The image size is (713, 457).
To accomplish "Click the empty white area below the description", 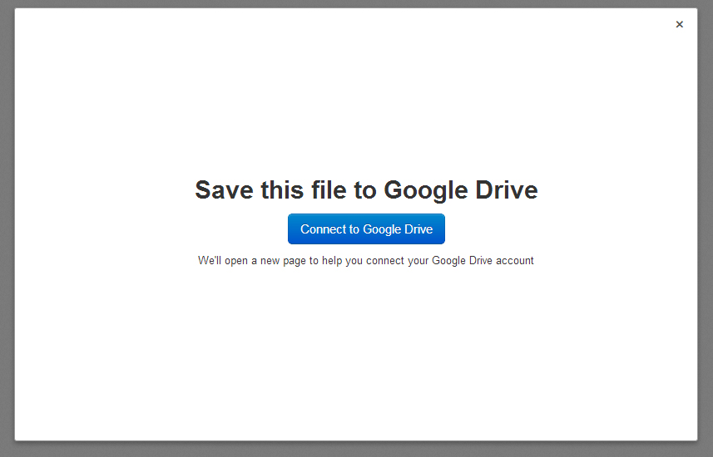I will [x=356, y=354].
